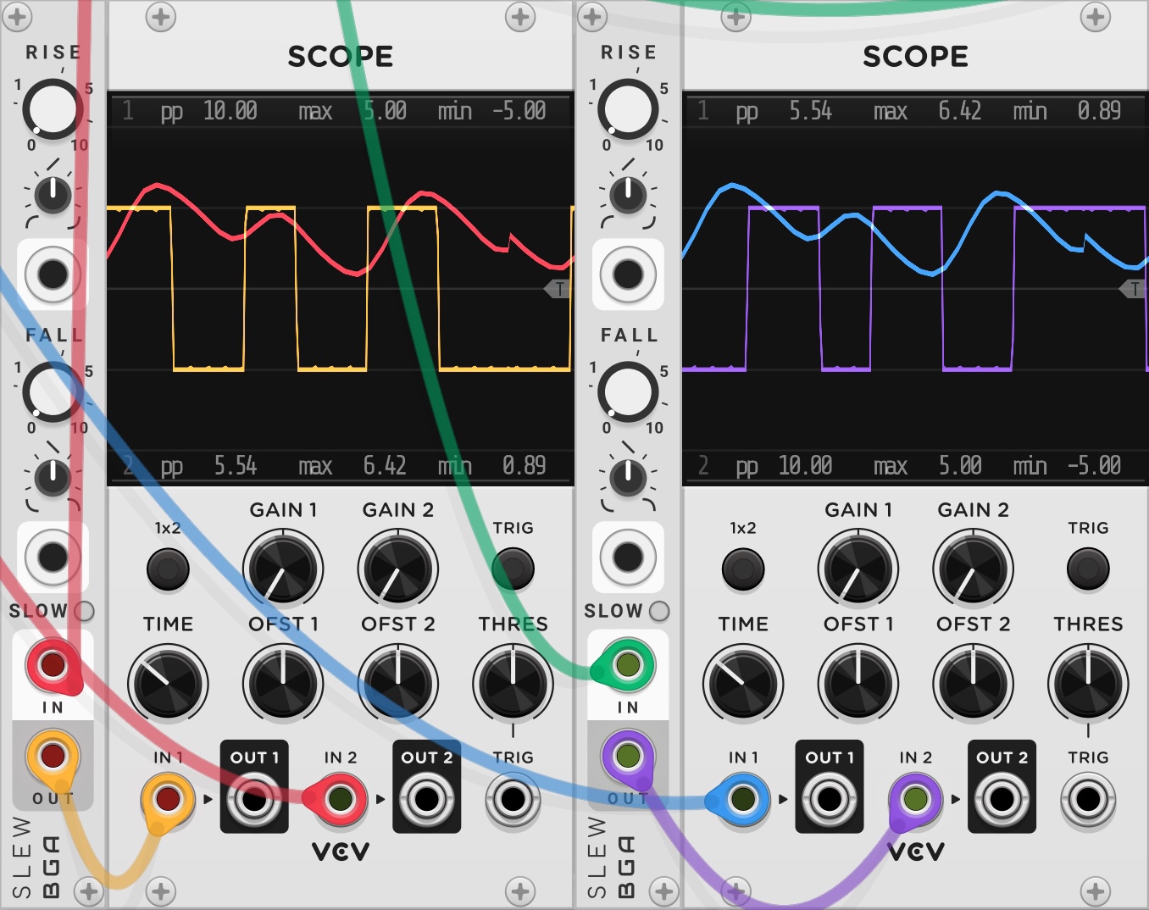Click OUT 2 jack next to the red-cabled IN 2
This screenshot has width=1149, height=910.
tap(426, 799)
